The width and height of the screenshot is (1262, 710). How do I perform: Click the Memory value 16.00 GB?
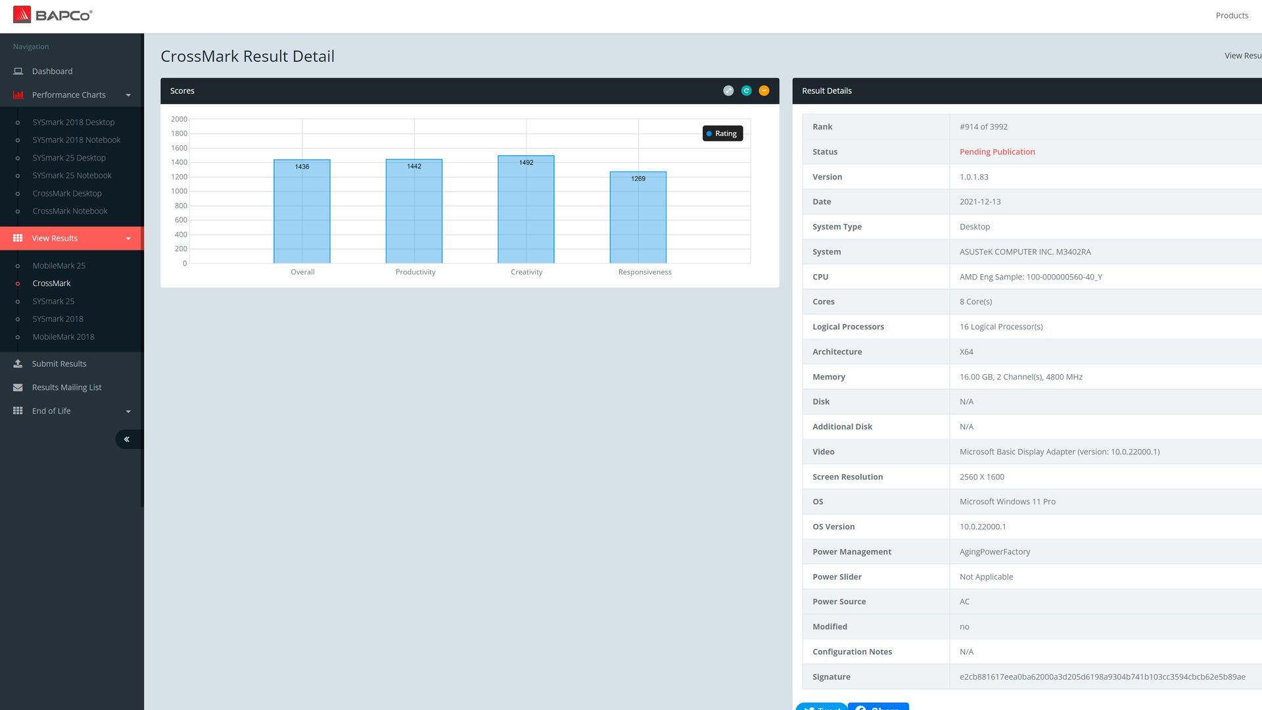click(1021, 377)
